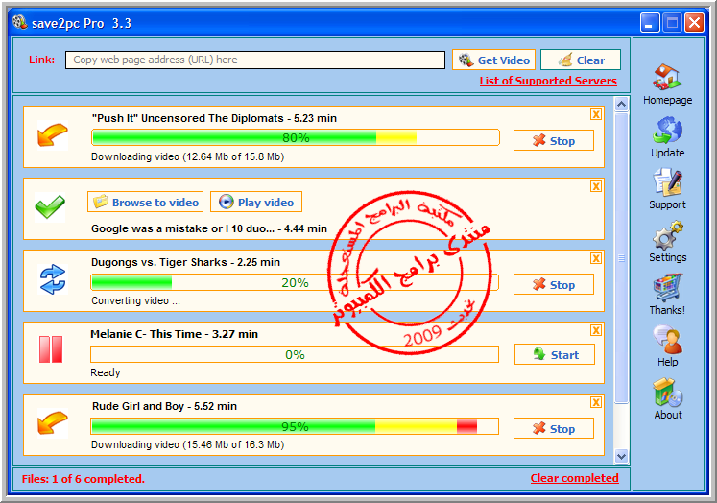The width and height of the screenshot is (717, 503).
Task: Click the Files: 1 of 6 completed status
Action: pos(84,479)
